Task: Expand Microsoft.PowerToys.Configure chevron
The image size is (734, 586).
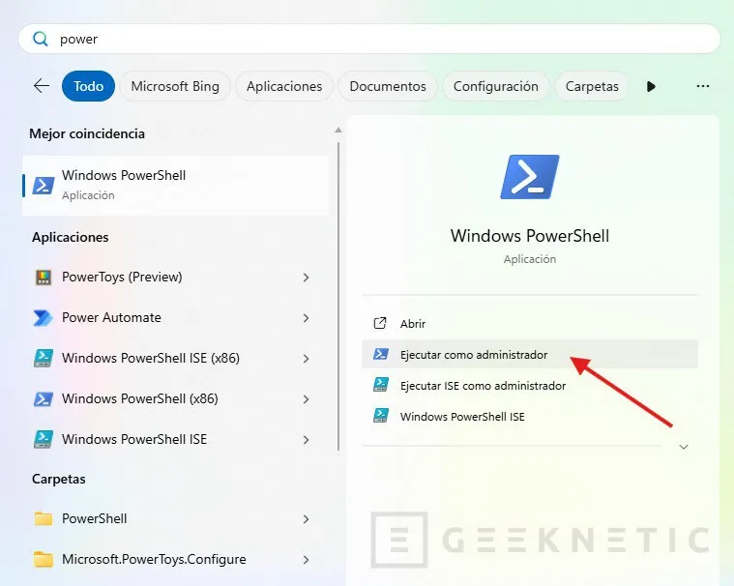Action: (x=306, y=560)
